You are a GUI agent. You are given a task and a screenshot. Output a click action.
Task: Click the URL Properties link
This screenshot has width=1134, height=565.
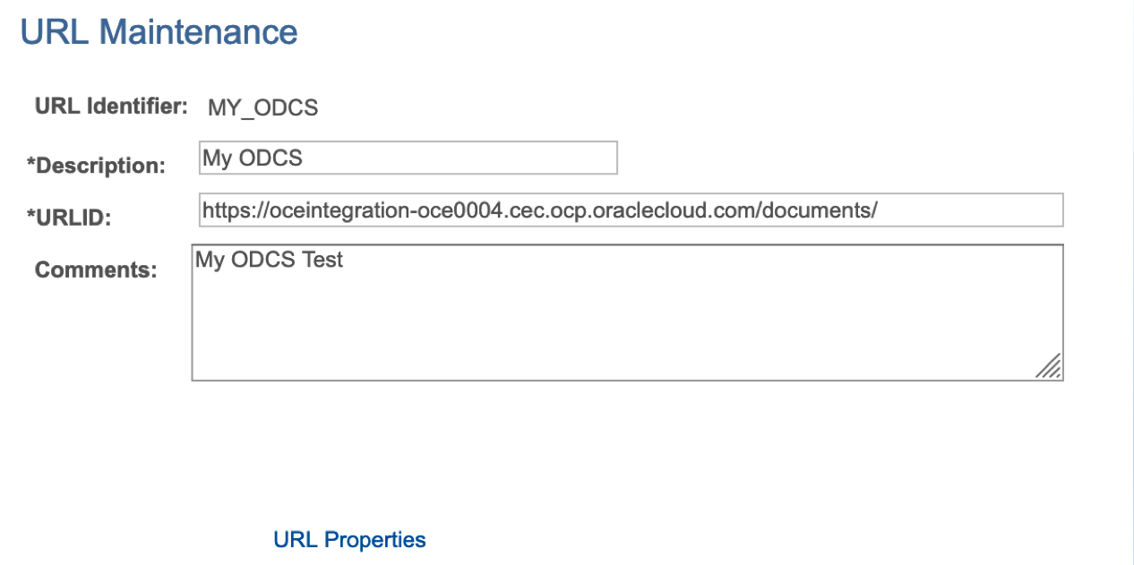tap(349, 540)
